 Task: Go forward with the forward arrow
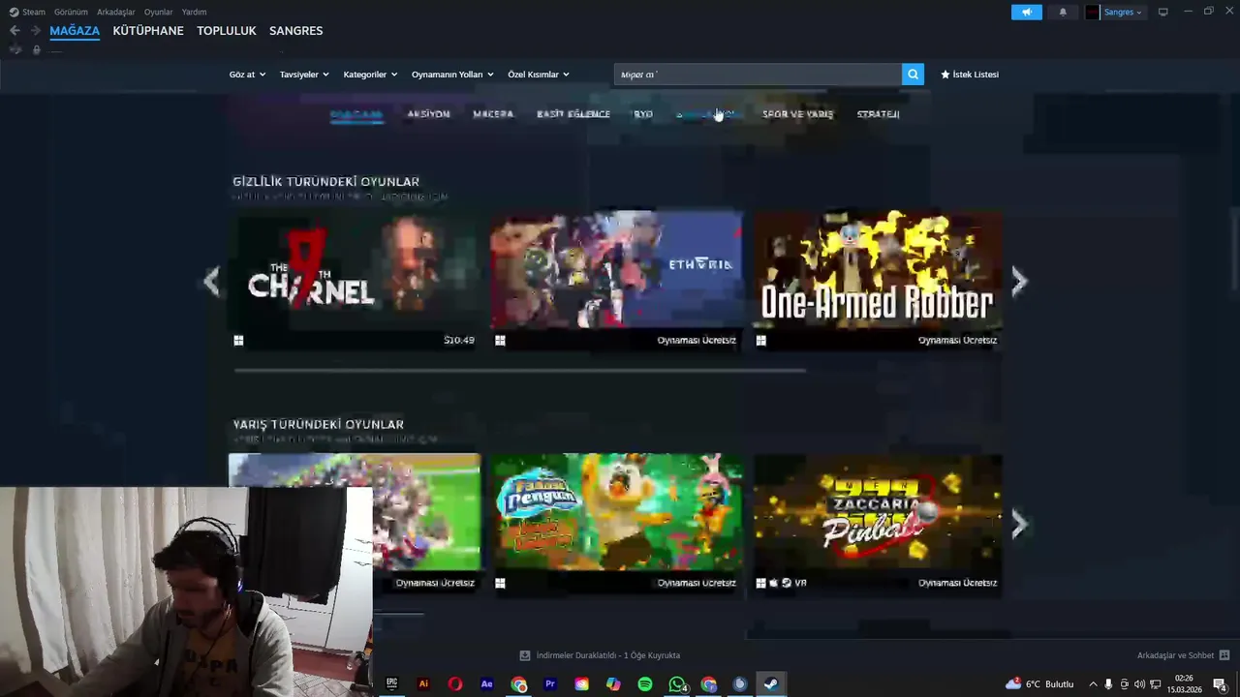[36, 31]
